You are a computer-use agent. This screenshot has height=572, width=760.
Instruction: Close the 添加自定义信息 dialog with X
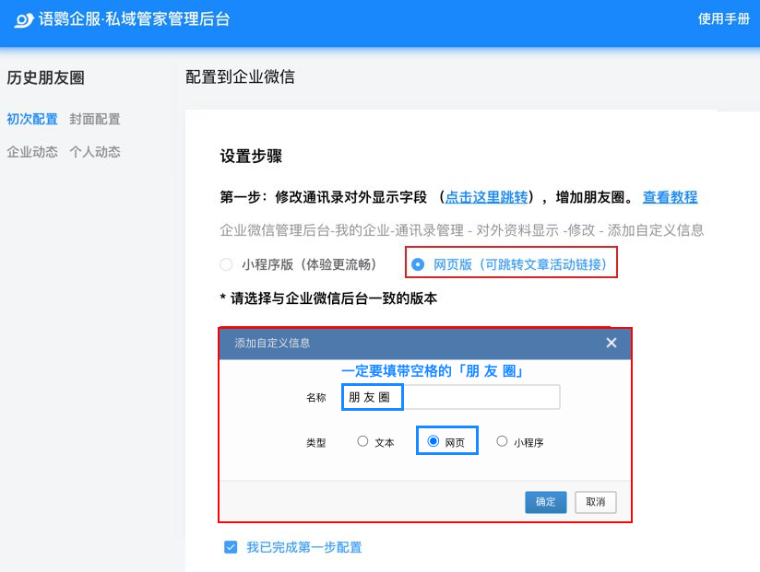611,343
